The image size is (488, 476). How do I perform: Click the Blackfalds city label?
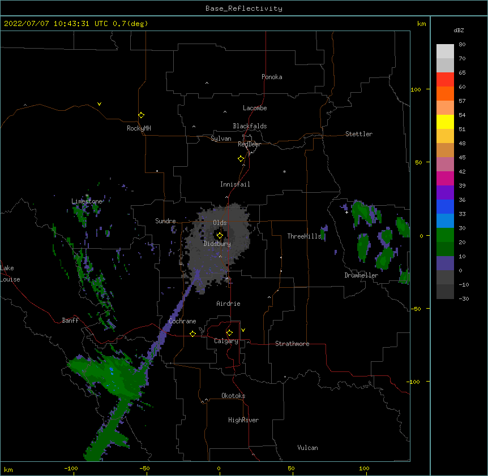[250, 126]
